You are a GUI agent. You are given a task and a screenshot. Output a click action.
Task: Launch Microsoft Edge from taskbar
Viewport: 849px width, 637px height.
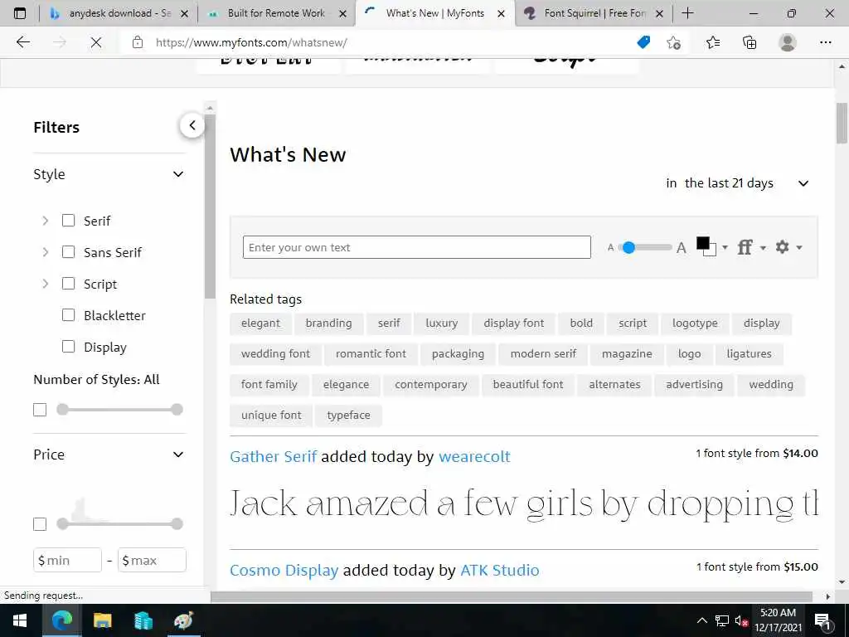(61, 620)
